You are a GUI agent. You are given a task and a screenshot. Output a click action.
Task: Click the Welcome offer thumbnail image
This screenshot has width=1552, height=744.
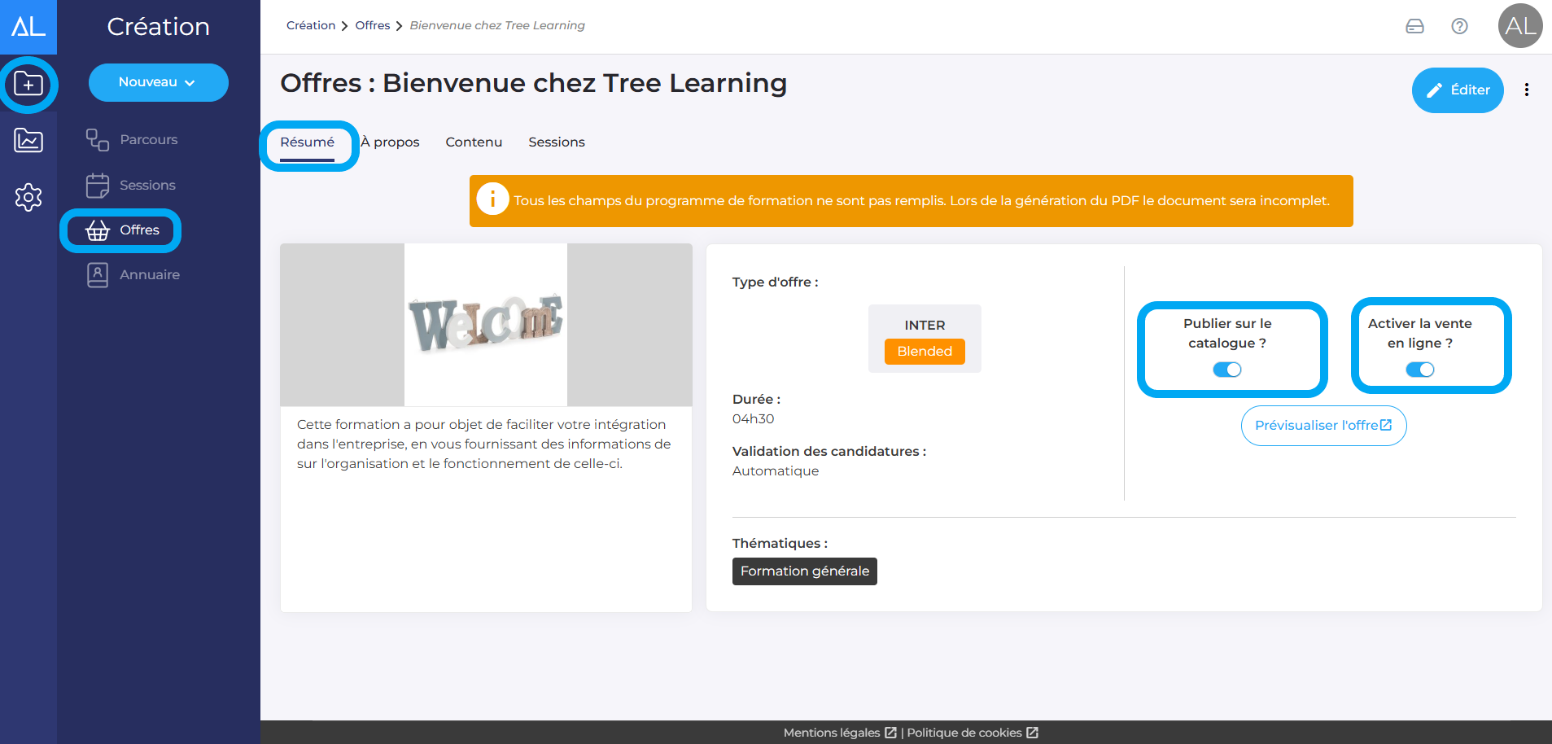coord(486,324)
